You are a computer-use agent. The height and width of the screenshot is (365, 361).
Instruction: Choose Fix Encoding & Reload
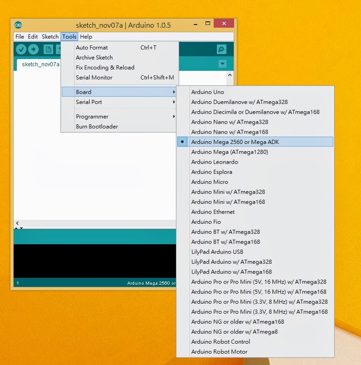119,68
